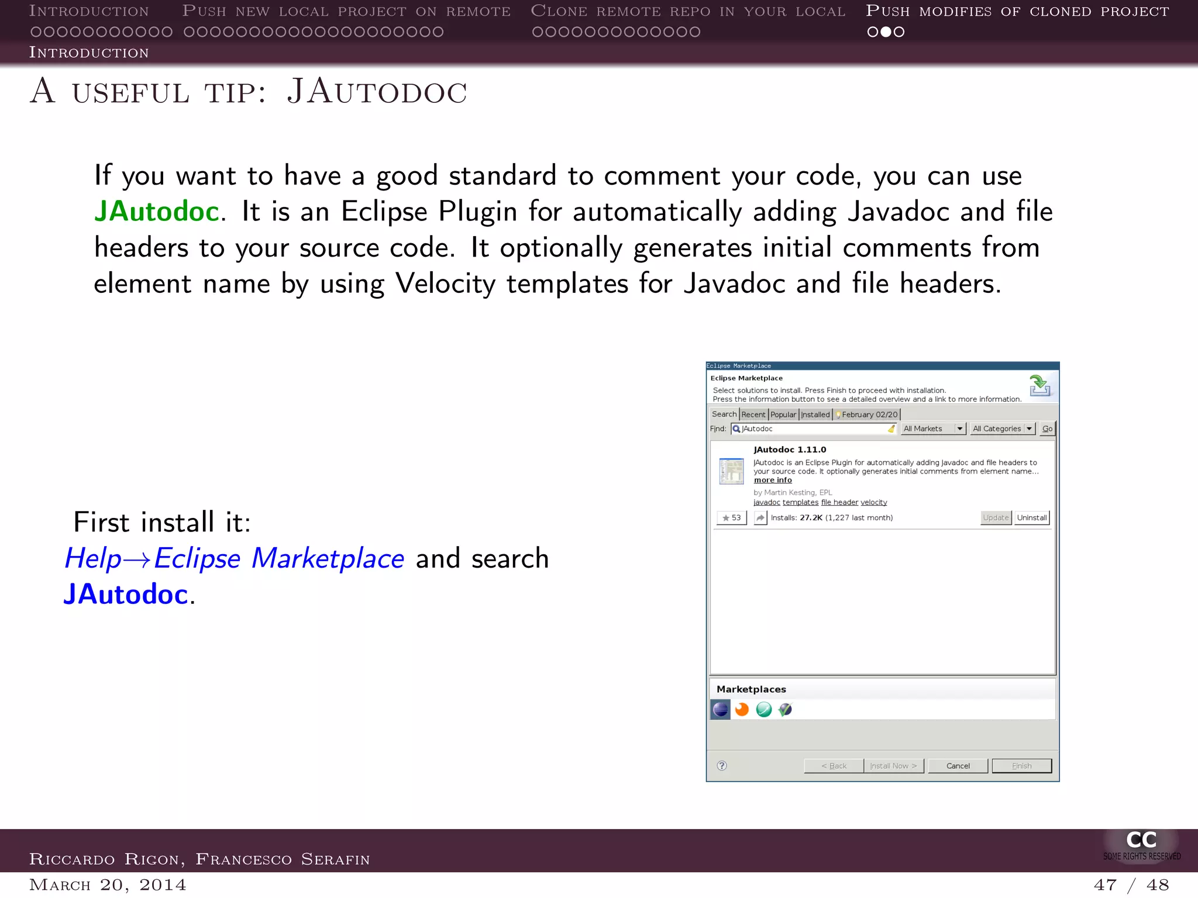This screenshot has height=898, width=1198.
Task: Switch to the Installed tab
Action: pyautogui.click(x=815, y=415)
